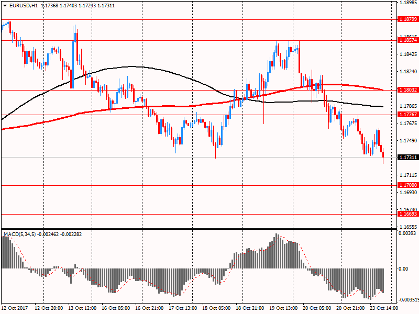Select the 1.17115 price scale value
Screen dimensions: 419x314
pos(408,175)
